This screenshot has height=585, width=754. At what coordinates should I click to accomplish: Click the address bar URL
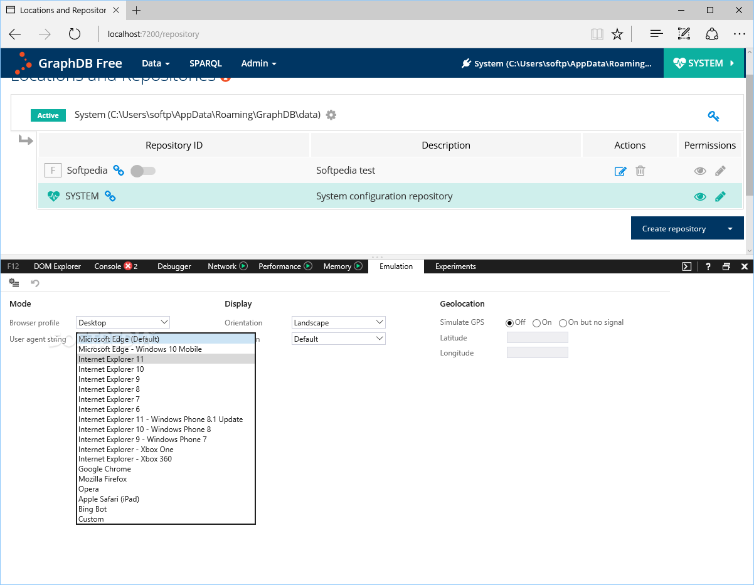tap(154, 34)
